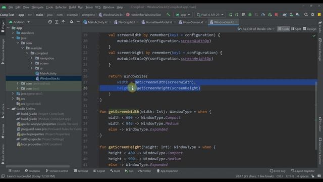Screen dimensions: 323x182
Task: Open the Refactor menu
Action: (61, 7)
